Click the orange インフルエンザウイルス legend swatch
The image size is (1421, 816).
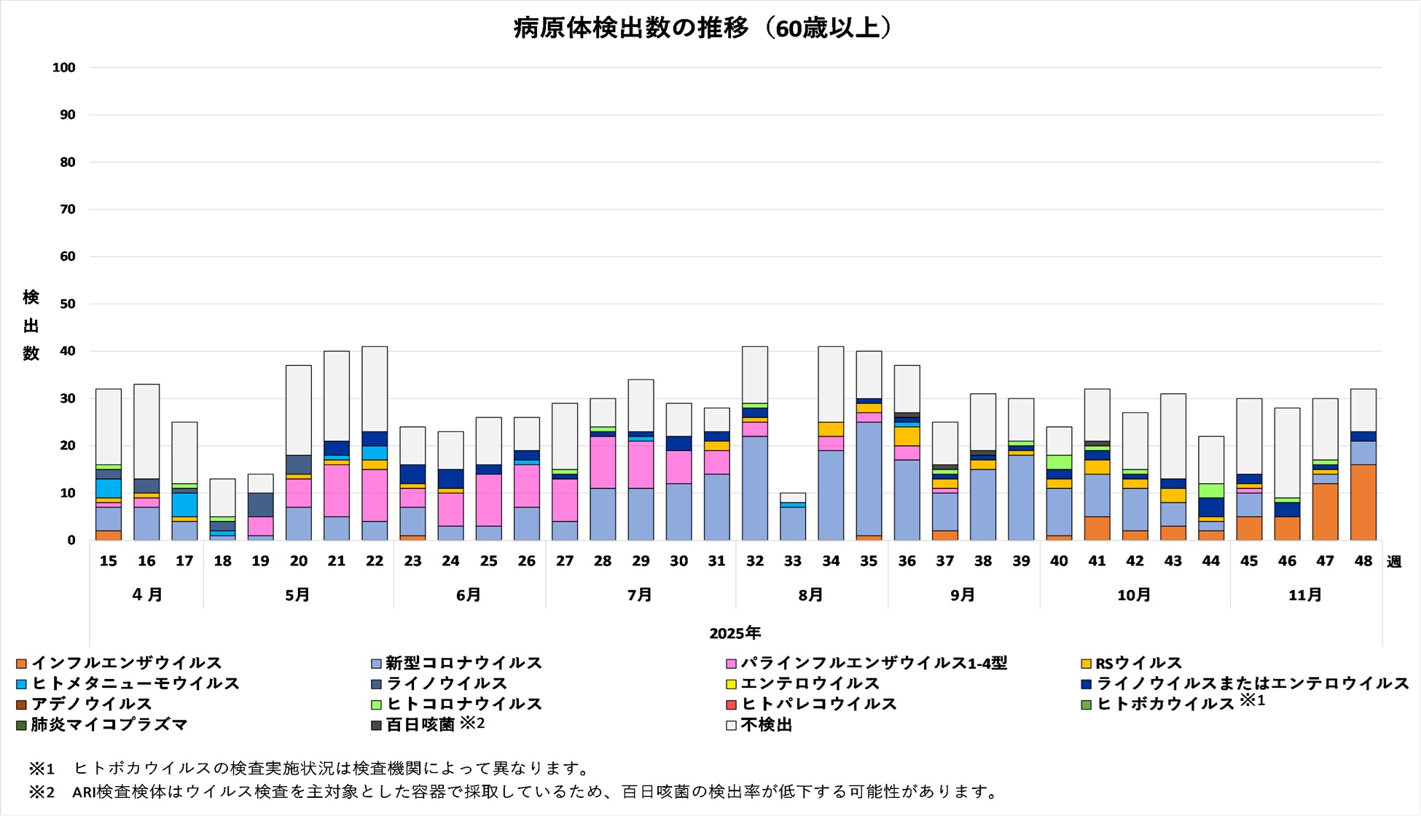[x=22, y=664]
